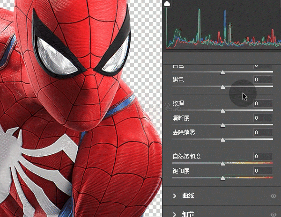Click the 曲线 section label
The image size is (281, 217).
coord(188,195)
